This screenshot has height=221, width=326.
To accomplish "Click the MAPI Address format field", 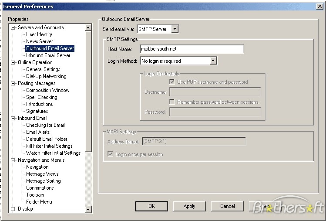I will coord(194,141).
